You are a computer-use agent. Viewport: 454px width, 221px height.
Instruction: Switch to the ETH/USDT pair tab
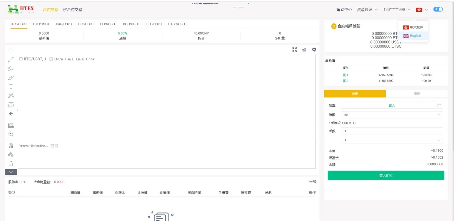click(x=41, y=24)
